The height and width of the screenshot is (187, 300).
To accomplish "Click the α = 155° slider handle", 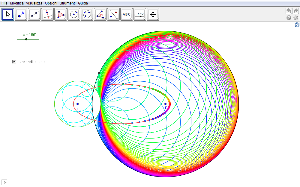I will click(x=26, y=39).
